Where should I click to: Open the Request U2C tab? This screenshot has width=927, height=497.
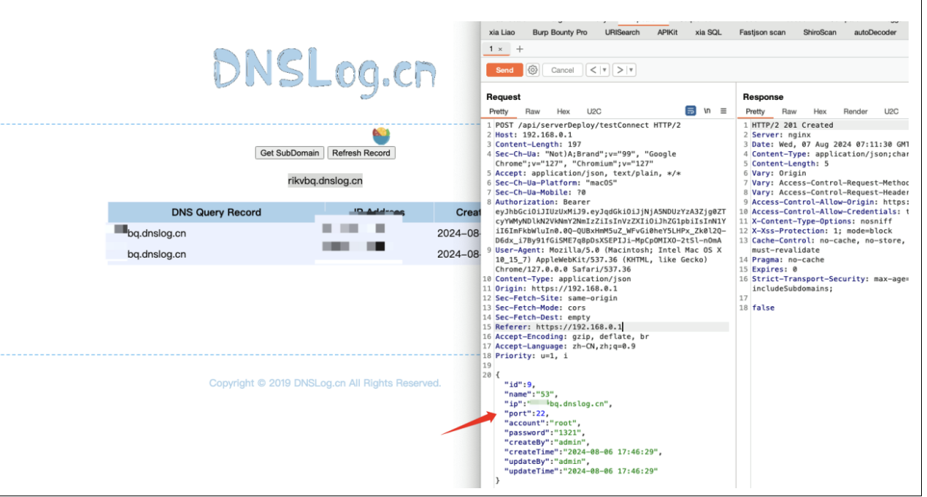(594, 112)
